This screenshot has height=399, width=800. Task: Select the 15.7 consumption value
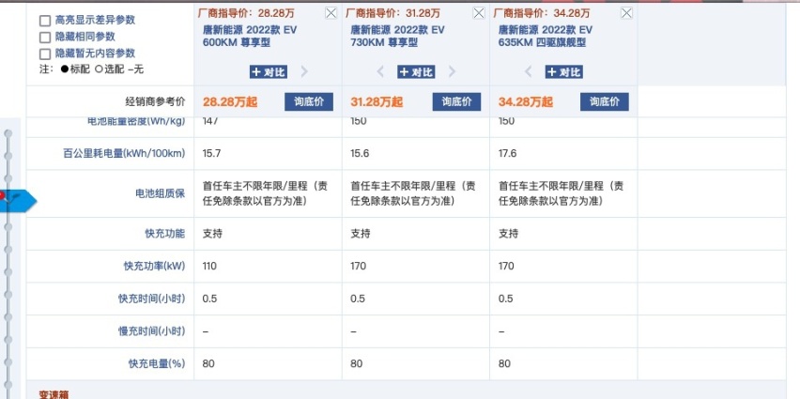click(x=211, y=154)
